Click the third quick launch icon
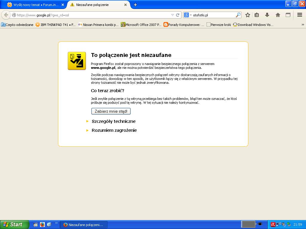Screen dimensions: 306x229 click(49, 225)
